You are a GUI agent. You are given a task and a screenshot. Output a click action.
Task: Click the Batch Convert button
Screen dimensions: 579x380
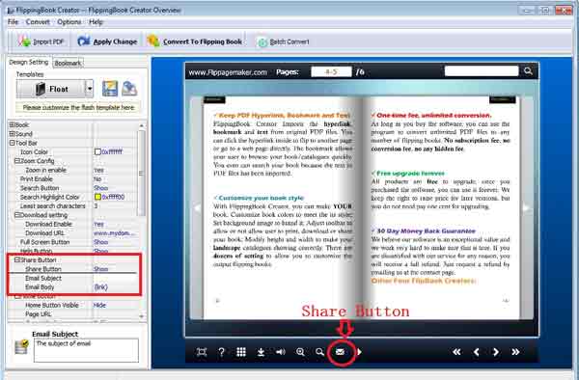tap(283, 42)
